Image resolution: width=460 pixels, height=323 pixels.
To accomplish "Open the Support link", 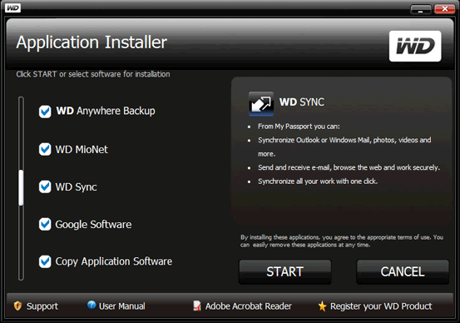I will [42, 306].
